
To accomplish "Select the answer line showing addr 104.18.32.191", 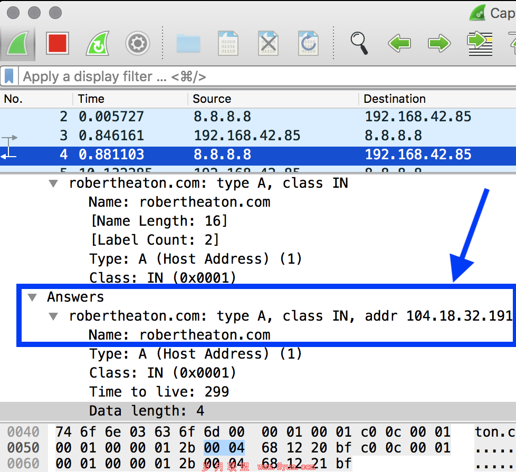I will (291, 316).
